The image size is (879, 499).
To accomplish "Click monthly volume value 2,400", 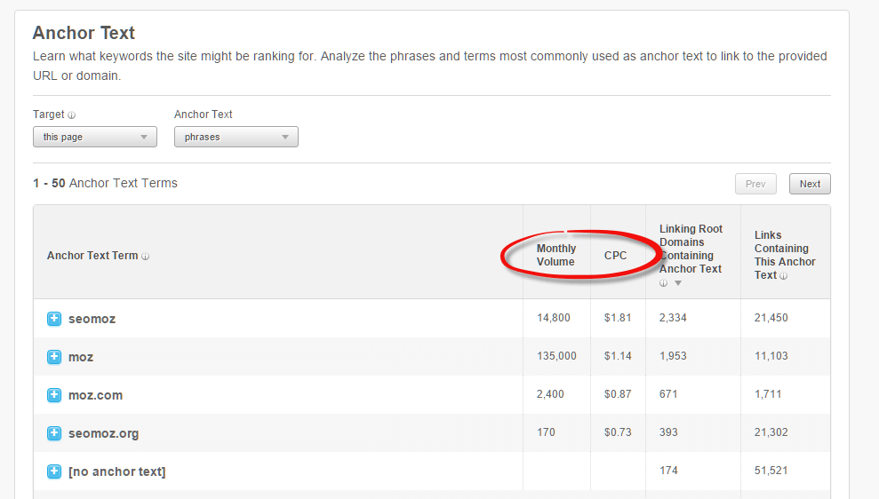I will coord(550,393).
